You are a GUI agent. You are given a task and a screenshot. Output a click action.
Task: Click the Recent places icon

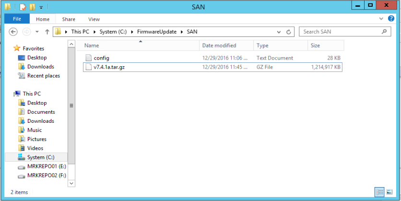[22, 76]
